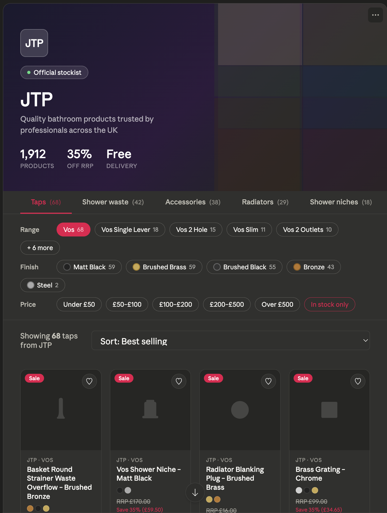387x513 pixels.
Task: Click the scroll-down arrow button
Action: click(195, 492)
